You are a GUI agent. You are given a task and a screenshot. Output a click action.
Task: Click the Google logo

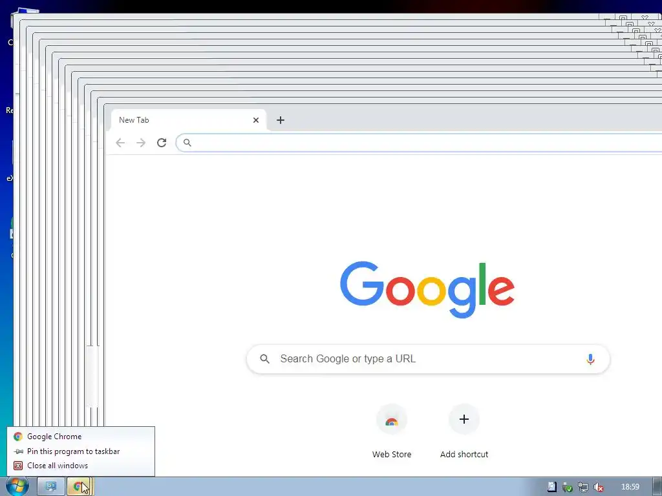click(x=427, y=289)
